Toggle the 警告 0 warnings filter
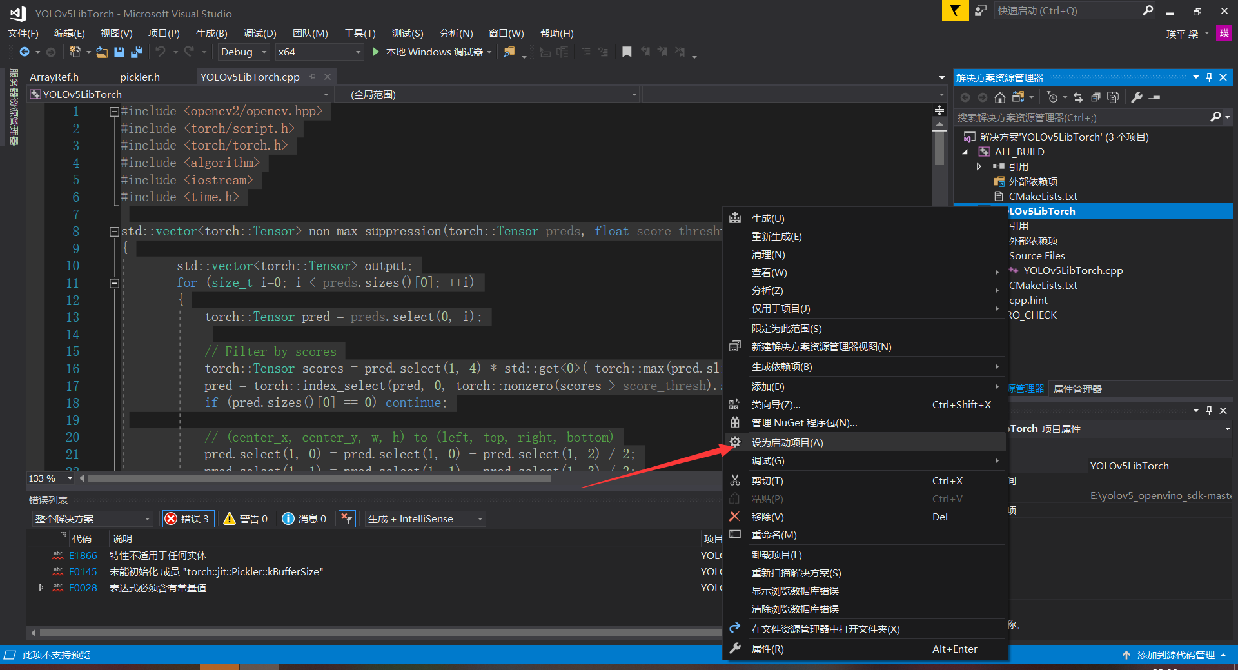This screenshot has width=1238, height=670. [246, 518]
